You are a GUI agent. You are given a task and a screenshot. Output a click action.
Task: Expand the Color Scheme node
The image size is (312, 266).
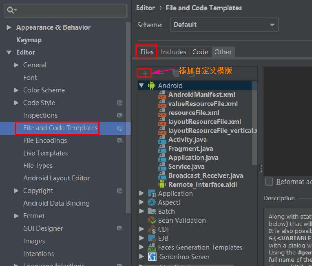[16, 90]
